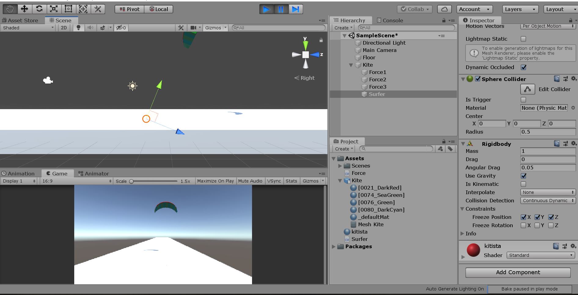Image resolution: width=578 pixels, height=295 pixels.
Task: Toggle Pivot handle position button
Action: tap(130, 9)
